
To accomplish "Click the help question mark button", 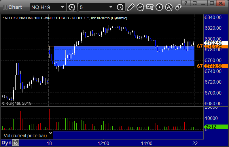I will click(x=186, y=3).
